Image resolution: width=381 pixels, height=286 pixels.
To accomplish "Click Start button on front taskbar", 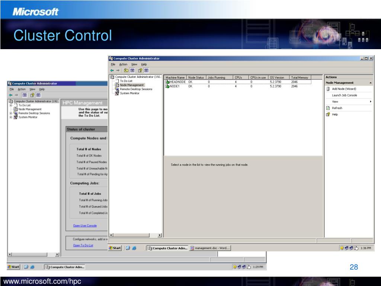I will [115, 248].
